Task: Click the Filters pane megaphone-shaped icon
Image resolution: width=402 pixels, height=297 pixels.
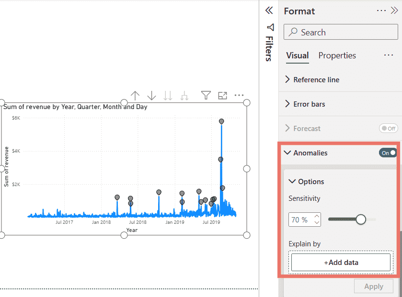Action: pyautogui.click(x=271, y=27)
